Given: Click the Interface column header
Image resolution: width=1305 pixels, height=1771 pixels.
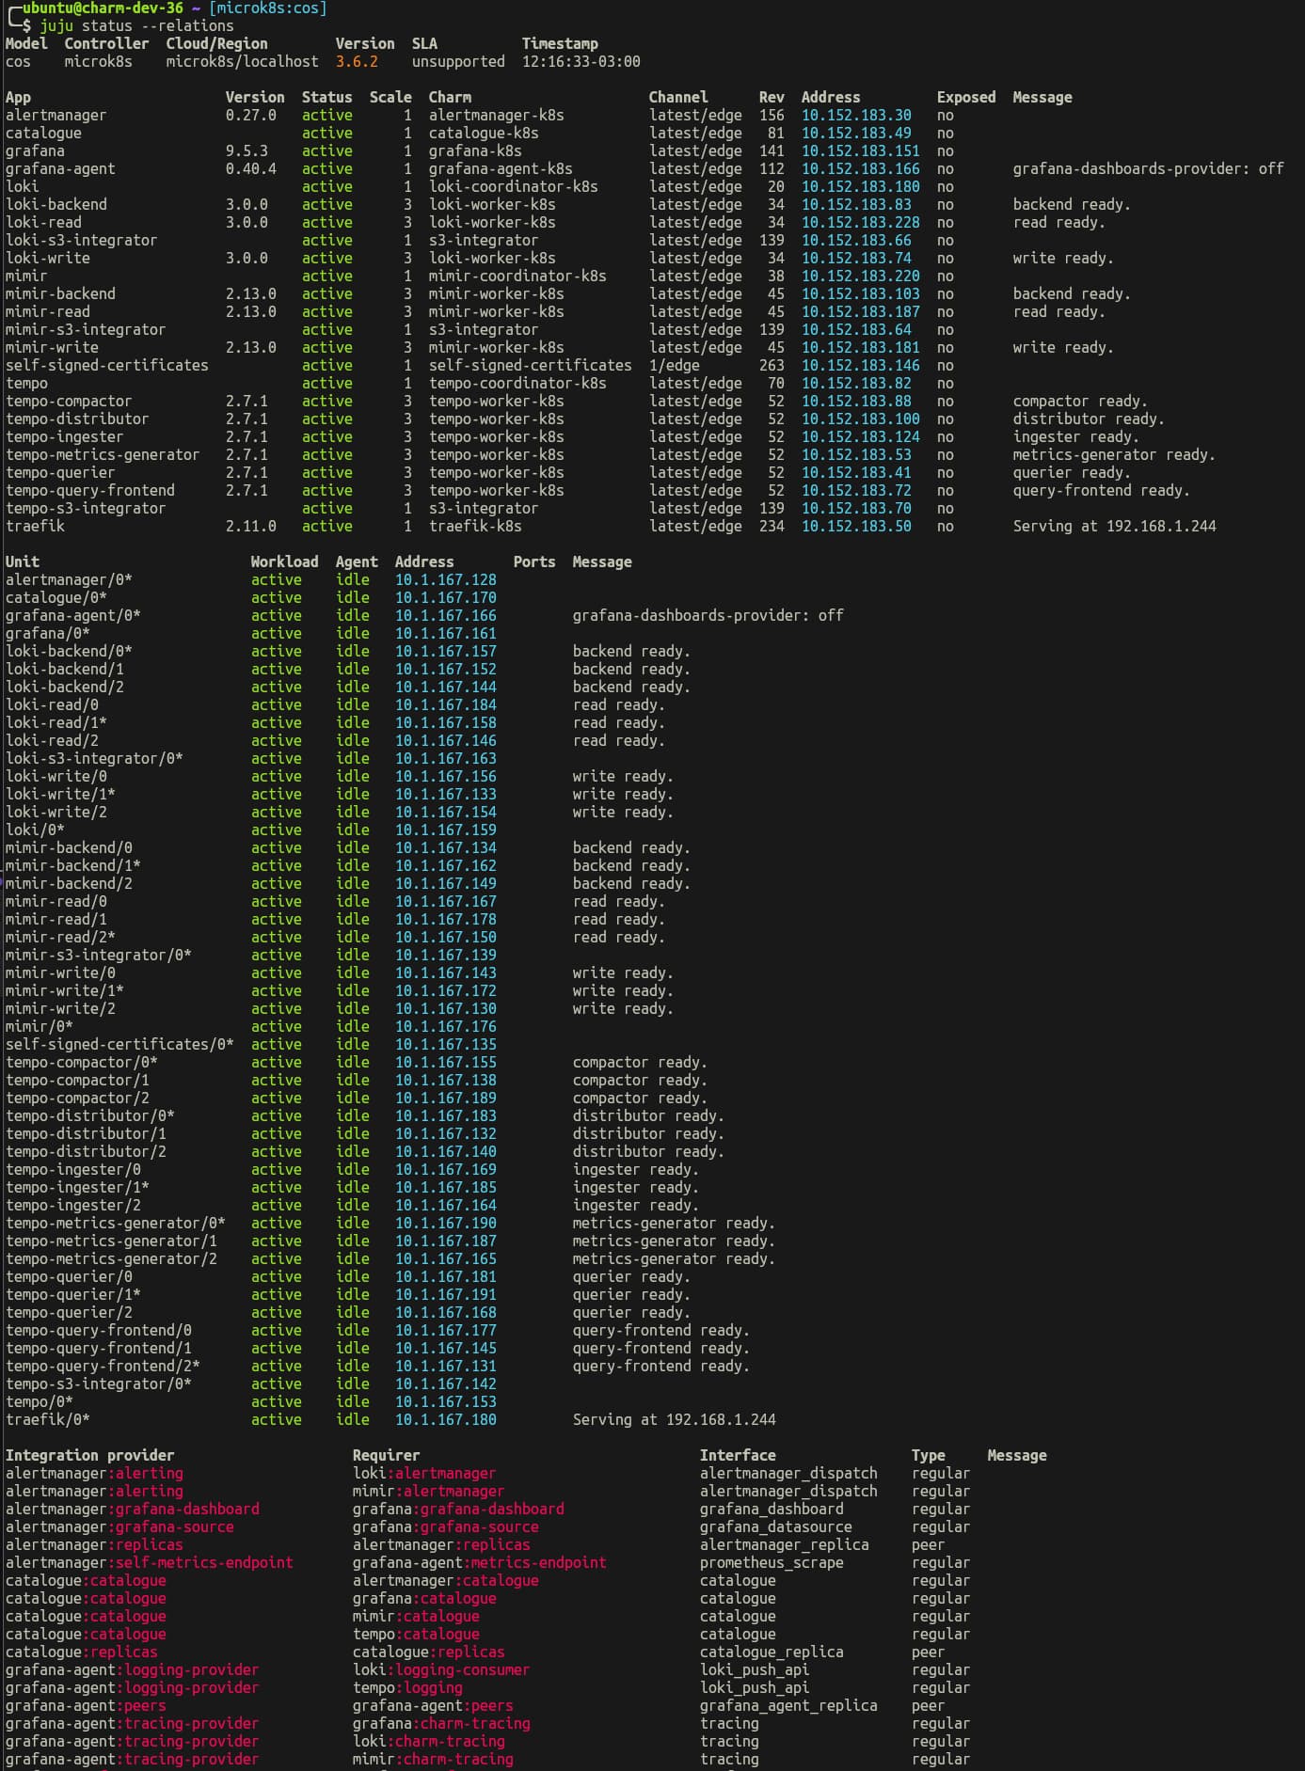Looking at the screenshot, I should click(738, 1456).
